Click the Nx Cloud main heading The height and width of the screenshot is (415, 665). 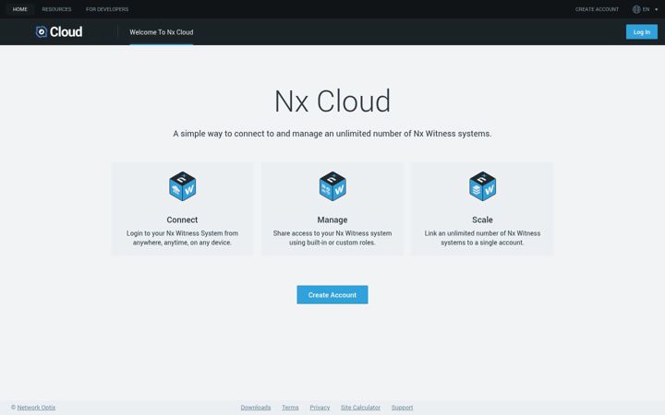[332, 101]
